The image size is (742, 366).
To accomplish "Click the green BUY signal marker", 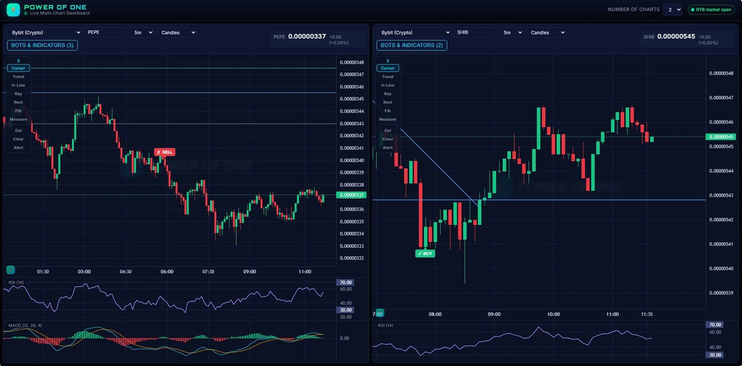I will pos(425,254).
